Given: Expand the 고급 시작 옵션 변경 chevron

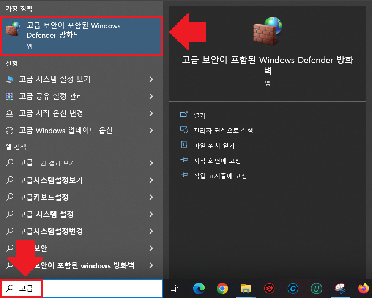Looking at the screenshot, I should (151, 113).
